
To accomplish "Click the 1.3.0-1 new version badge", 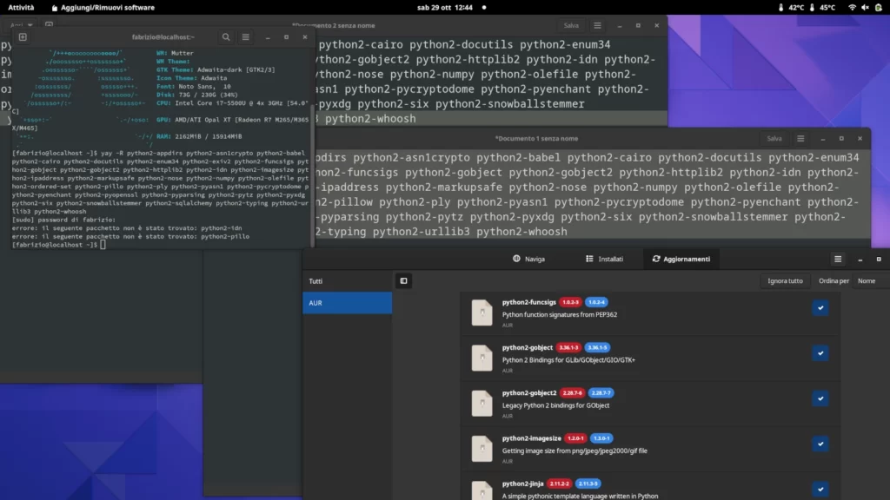I will tap(601, 438).
